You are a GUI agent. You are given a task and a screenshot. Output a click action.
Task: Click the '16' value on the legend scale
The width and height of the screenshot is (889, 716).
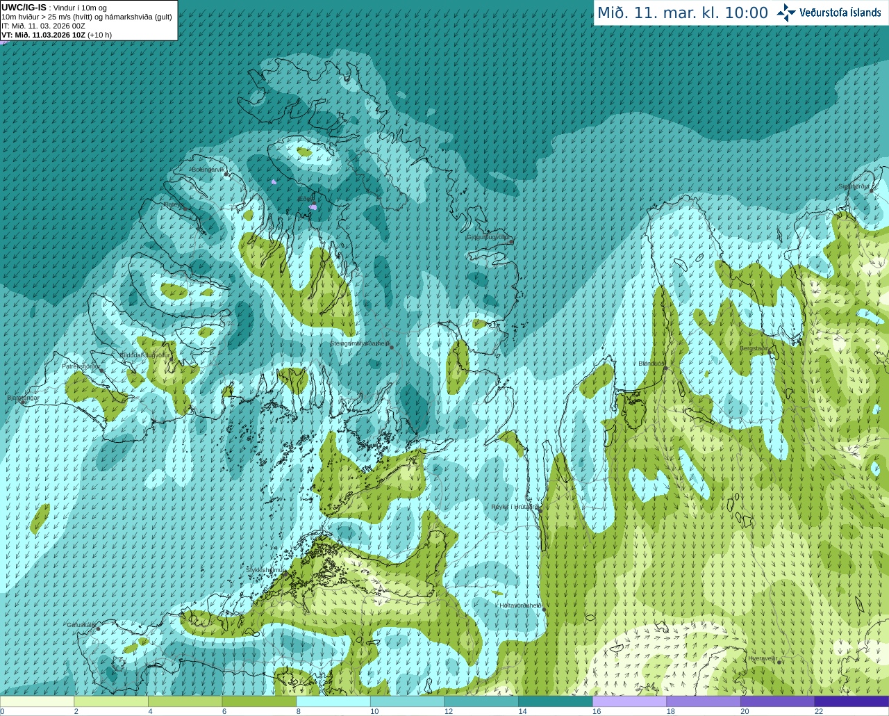597,711
